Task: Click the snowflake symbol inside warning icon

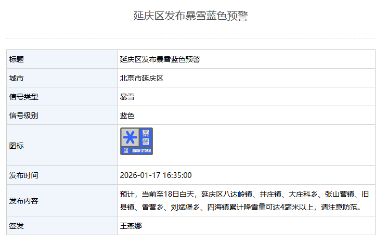Action: tap(130, 138)
